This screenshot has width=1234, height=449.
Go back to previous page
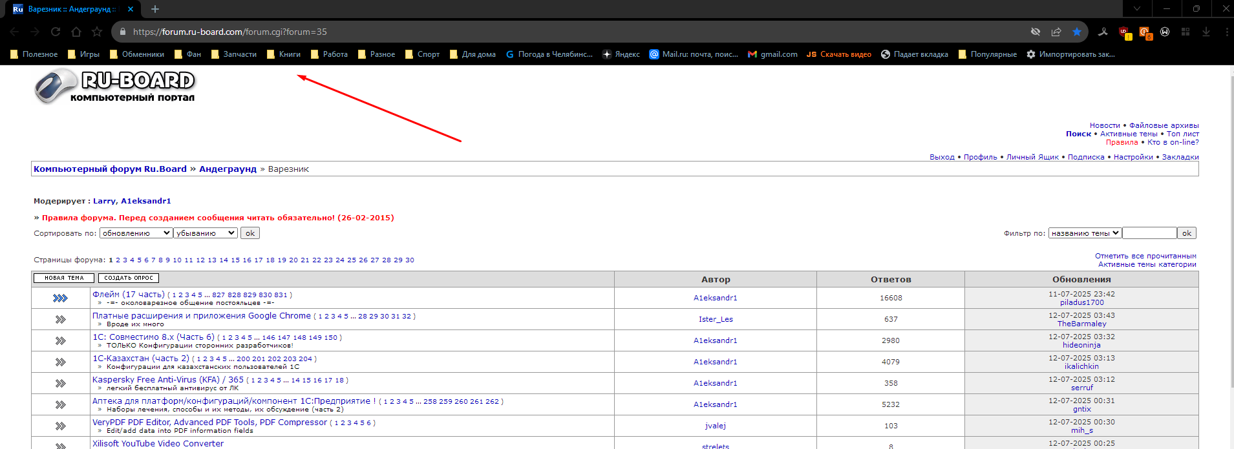[x=14, y=32]
